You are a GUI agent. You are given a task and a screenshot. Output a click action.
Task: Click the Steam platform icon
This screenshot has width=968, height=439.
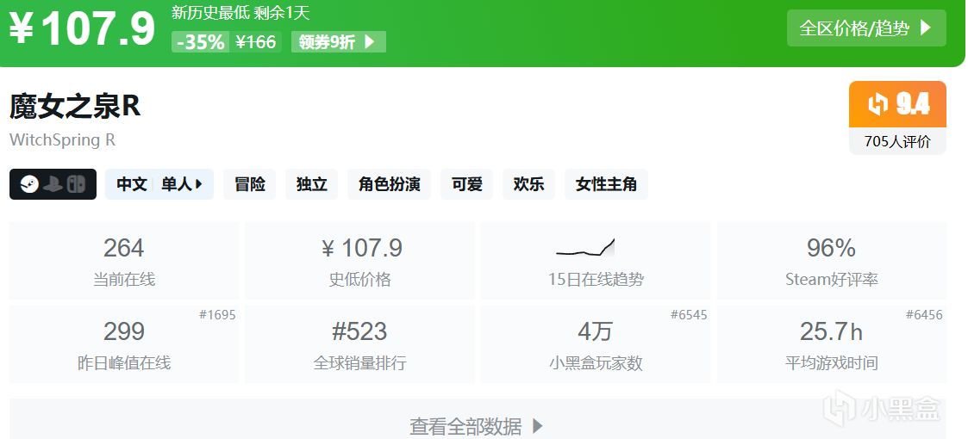click(29, 184)
